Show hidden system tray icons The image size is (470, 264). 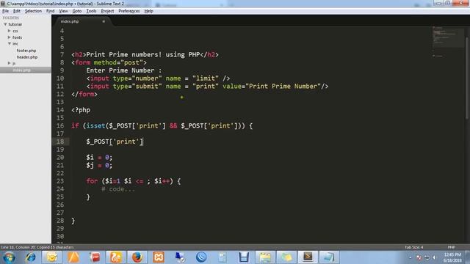click(411, 257)
